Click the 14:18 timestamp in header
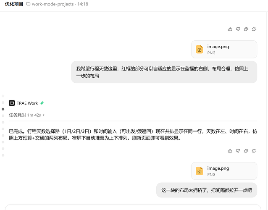Screen dimensions: 268x210 [83, 4]
